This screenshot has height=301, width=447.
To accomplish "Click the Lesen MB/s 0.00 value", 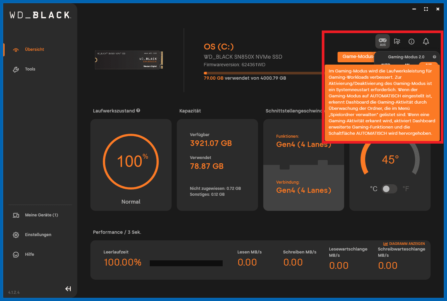I will [x=247, y=262].
